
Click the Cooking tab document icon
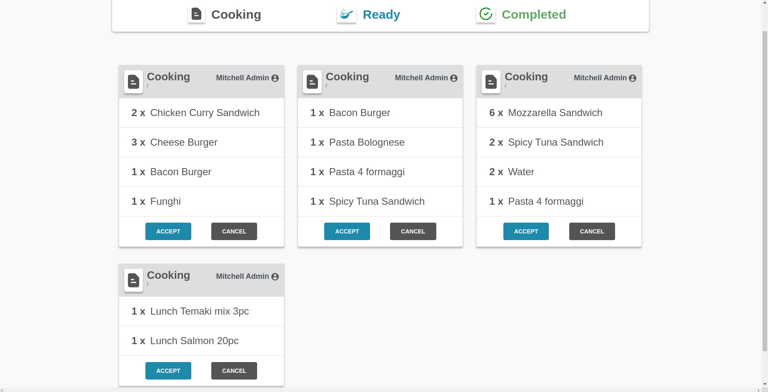pyautogui.click(x=196, y=14)
